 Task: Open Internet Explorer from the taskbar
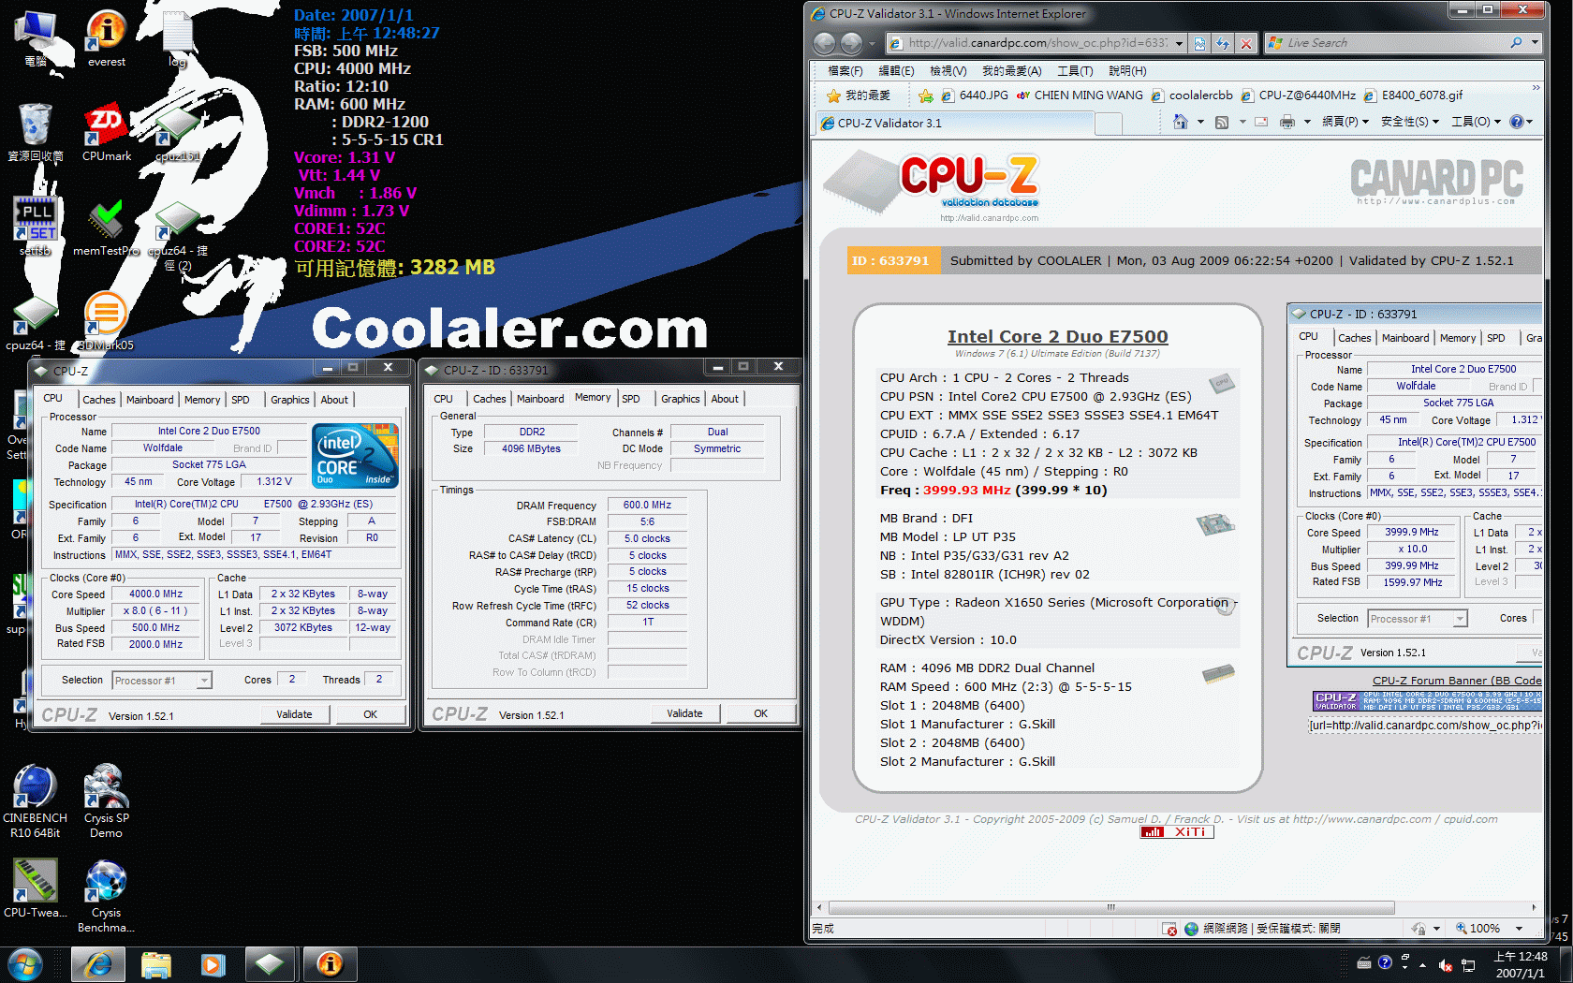(x=97, y=964)
